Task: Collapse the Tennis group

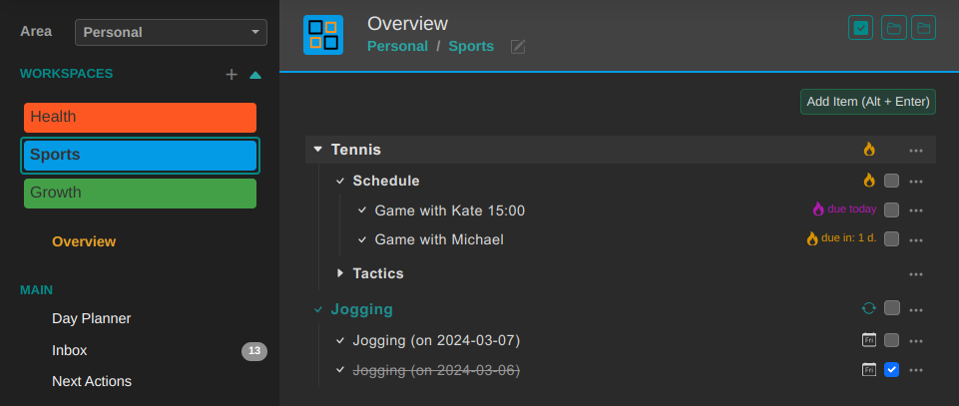Action: (x=317, y=150)
